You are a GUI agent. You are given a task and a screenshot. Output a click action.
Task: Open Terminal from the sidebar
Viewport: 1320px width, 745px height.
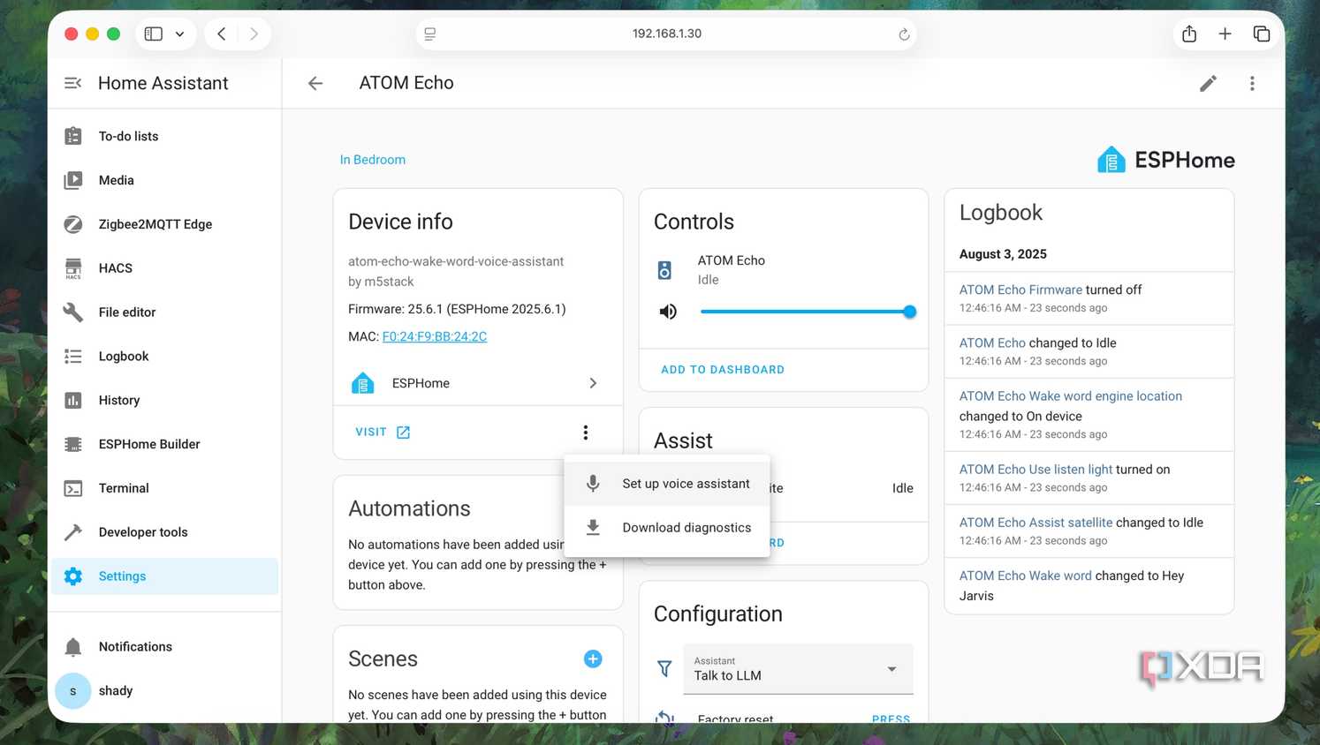(x=164, y=488)
